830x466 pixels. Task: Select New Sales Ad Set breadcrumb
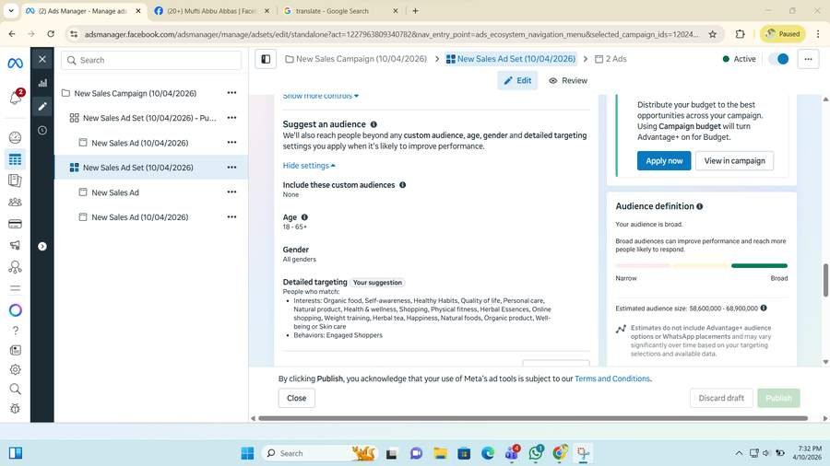511,59
